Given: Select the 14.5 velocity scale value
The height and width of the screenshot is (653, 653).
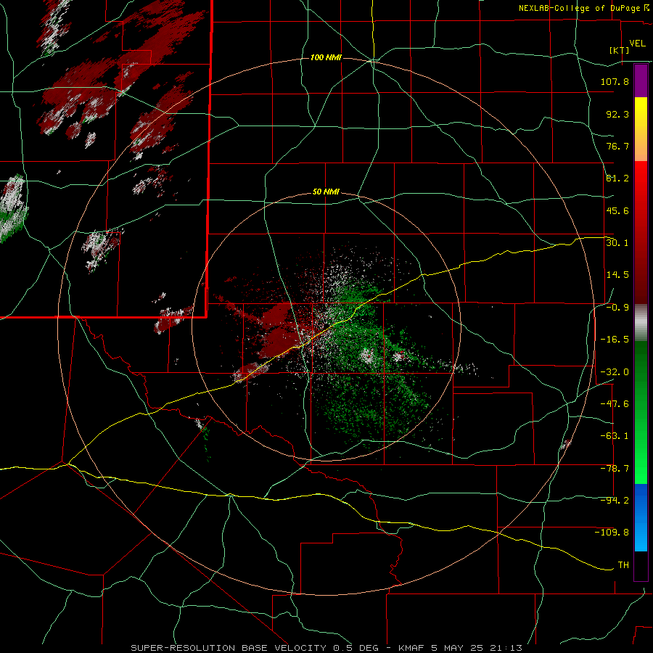Looking at the screenshot, I should coord(617,275).
